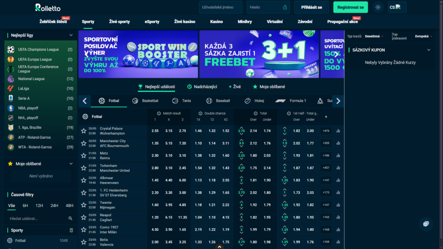The height and width of the screenshot is (249, 443).
Task: Open the Desetinná odds type dropdown
Action: [374, 36]
